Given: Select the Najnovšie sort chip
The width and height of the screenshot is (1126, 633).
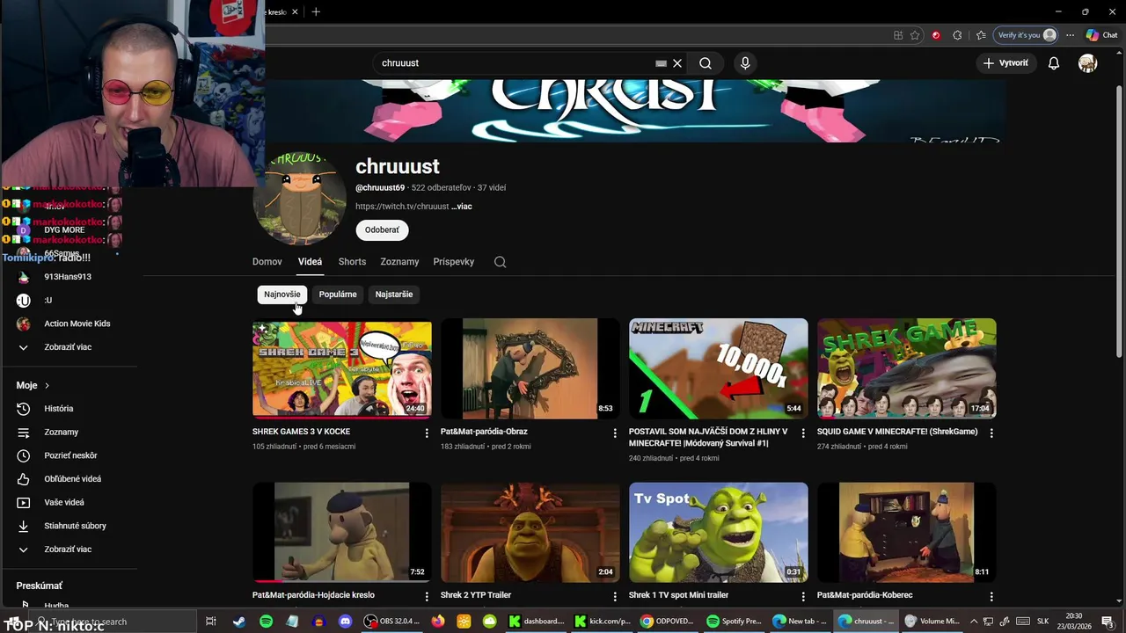Looking at the screenshot, I should click(x=282, y=295).
